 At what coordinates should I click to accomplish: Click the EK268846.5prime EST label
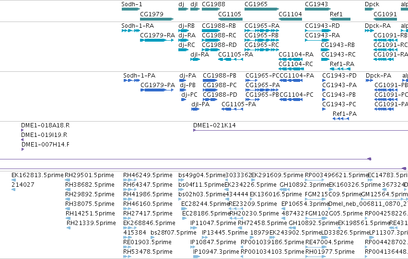(x=149, y=223)
